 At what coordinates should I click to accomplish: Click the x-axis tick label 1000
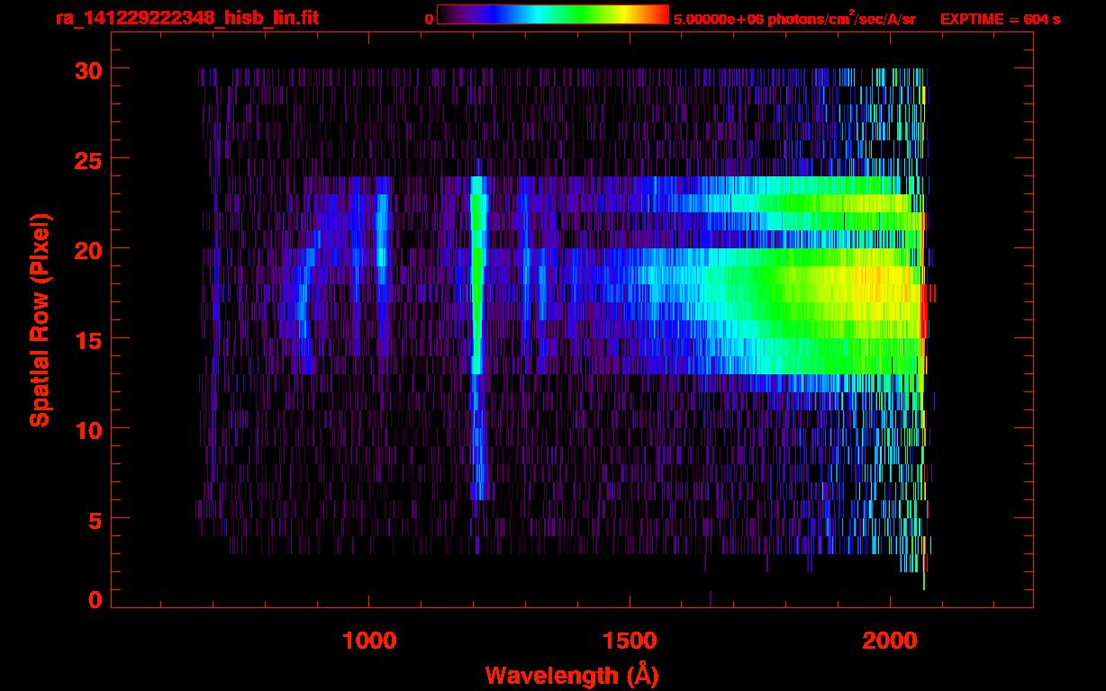pos(369,641)
